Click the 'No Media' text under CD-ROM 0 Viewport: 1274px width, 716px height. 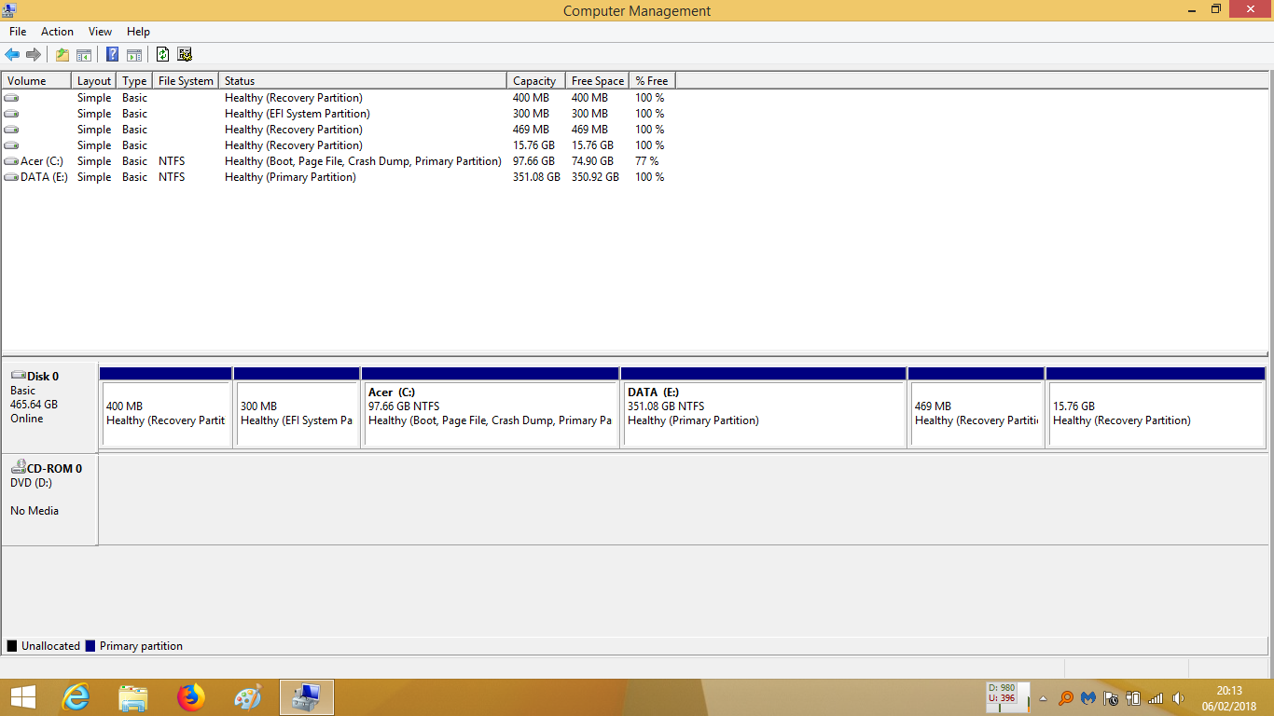(35, 511)
